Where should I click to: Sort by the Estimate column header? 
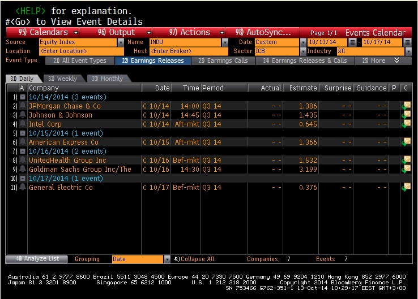click(x=301, y=88)
